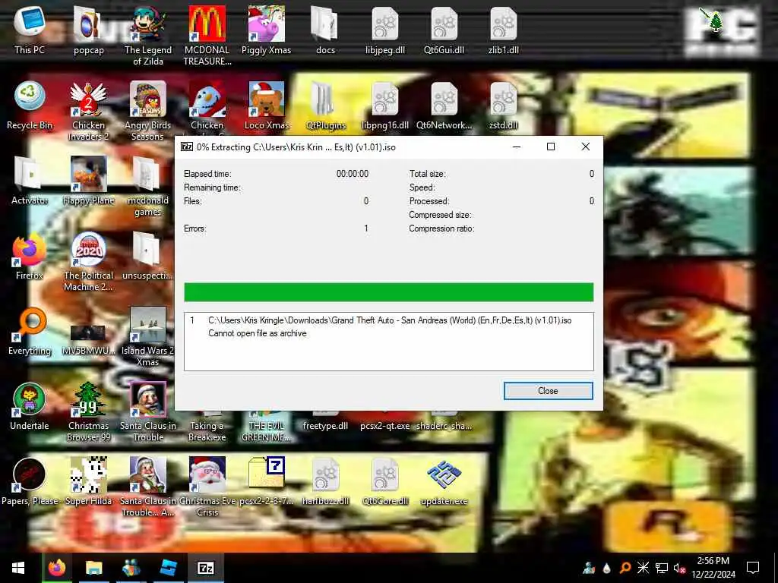Select the zlib1.dll file
This screenshot has height=583, width=778.
(504, 30)
